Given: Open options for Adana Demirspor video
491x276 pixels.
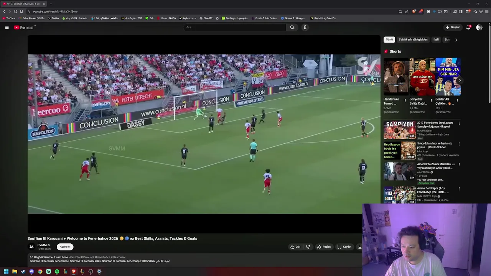Looking at the screenshot, I should click(x=459, y=189).
